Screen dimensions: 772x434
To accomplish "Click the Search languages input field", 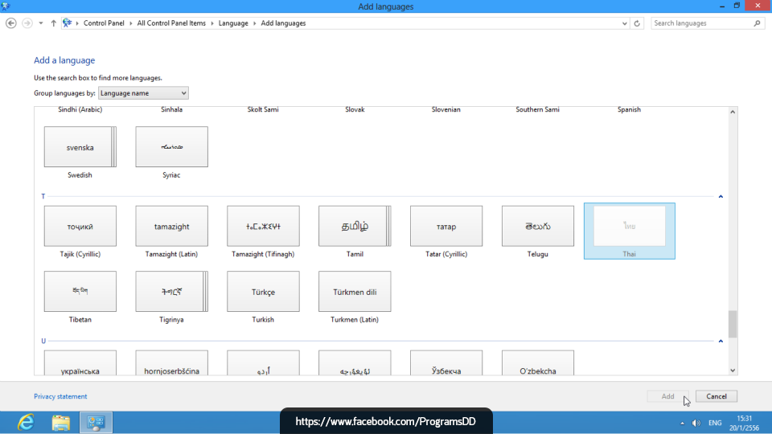I will [x=701, y=23].
